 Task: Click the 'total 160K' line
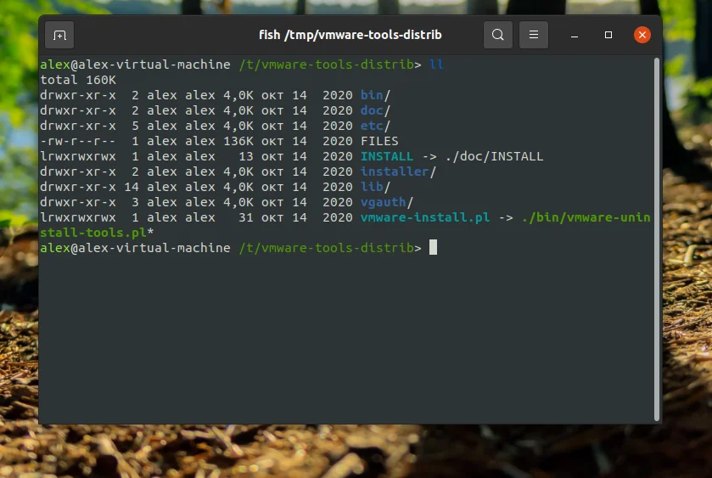point(78,80)
